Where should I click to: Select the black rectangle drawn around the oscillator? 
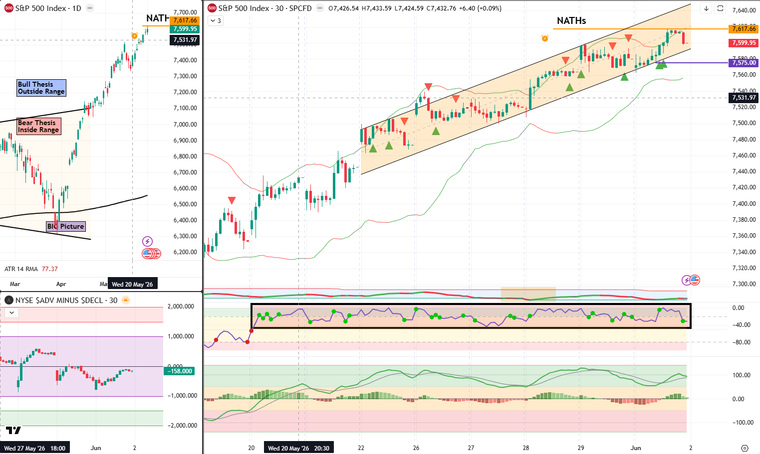click(x=471, y=316)
